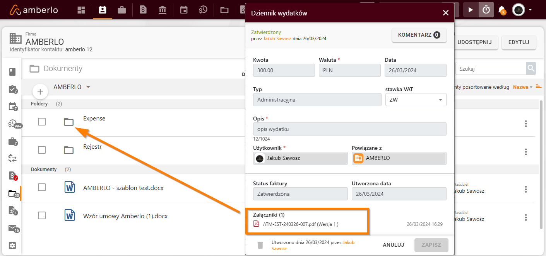Open the PDF attachment icon ATM-EST-240326-007

pyautogui.click(x=256, y=224)
